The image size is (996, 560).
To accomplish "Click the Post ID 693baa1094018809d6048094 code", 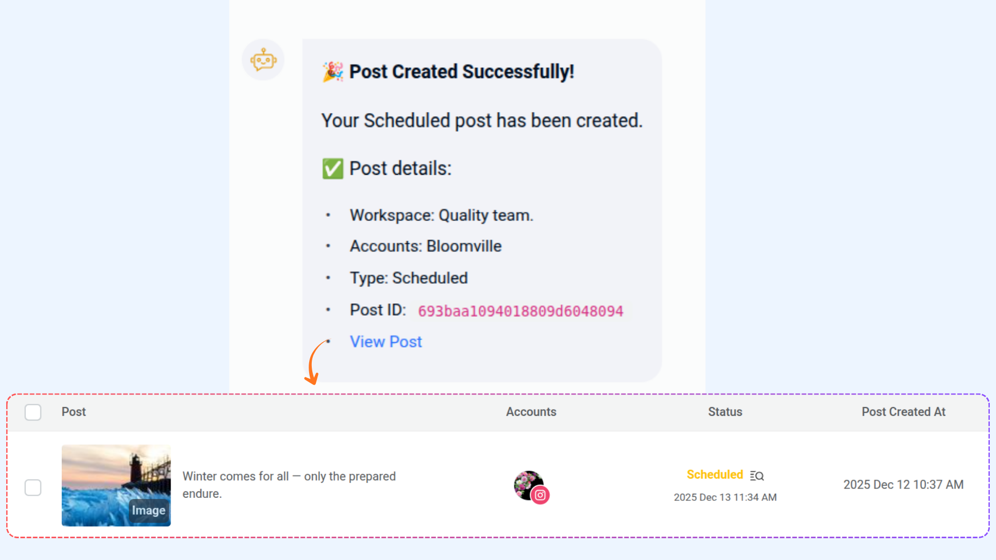I will [x=520, y=311].
